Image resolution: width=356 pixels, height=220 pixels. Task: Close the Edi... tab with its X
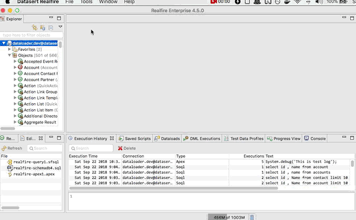point(41,138)
